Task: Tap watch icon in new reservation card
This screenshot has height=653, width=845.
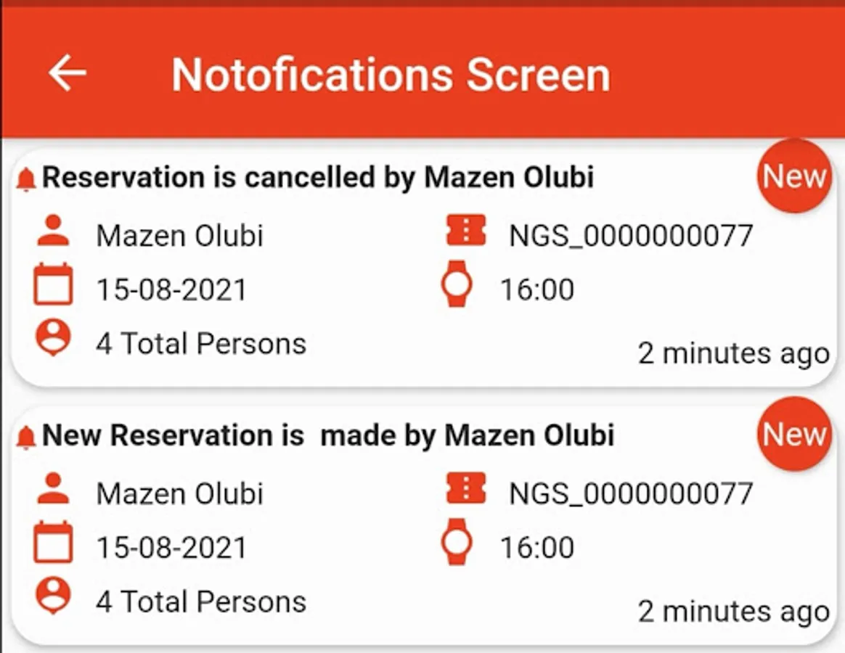Action: point(457,541)
